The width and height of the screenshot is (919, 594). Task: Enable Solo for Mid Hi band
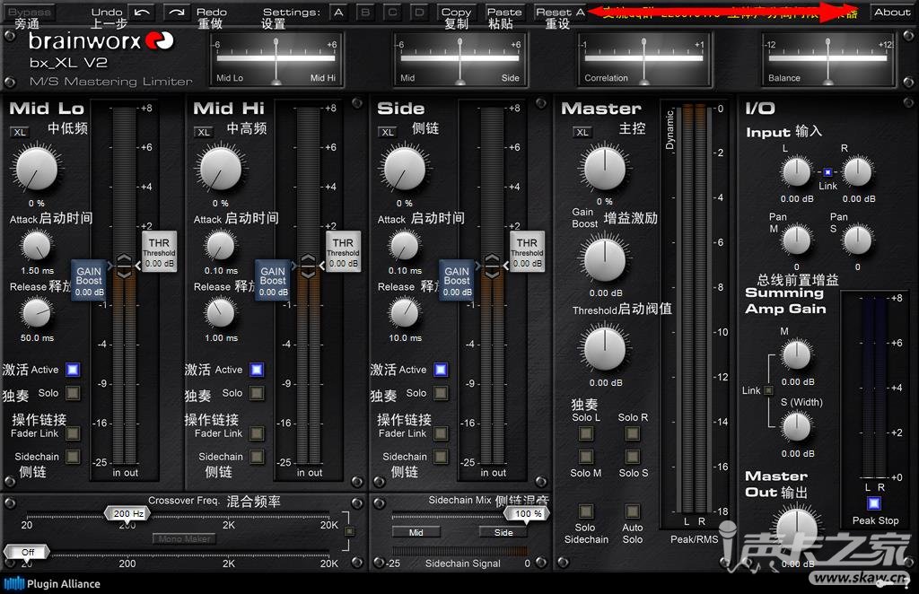coord(257,393)
